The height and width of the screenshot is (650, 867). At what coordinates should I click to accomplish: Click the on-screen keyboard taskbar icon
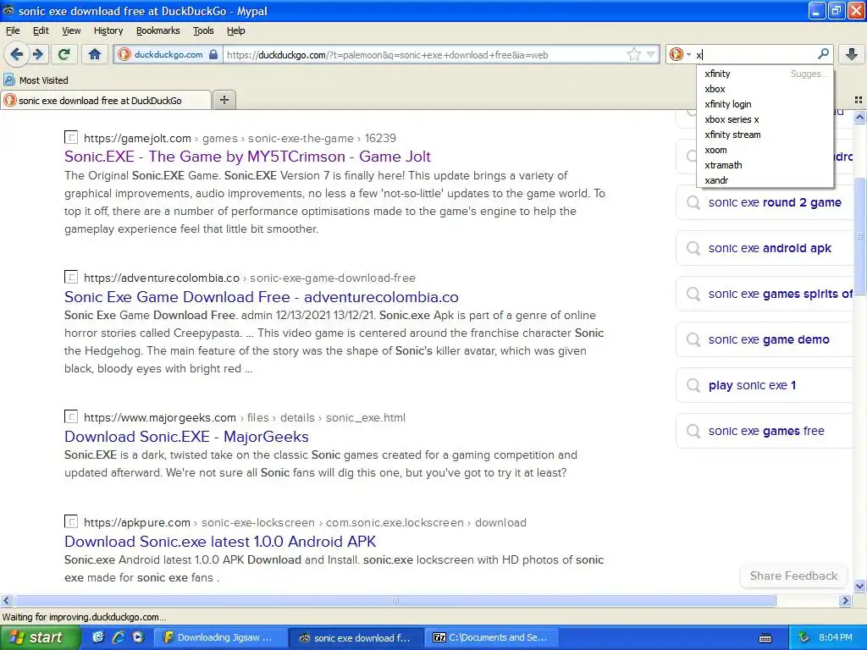tap(765, 638)
